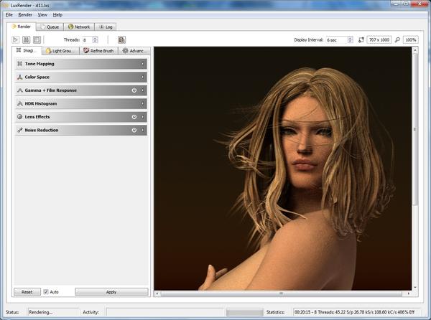
Task: Open the Help menu
Action: click(57, 15)
